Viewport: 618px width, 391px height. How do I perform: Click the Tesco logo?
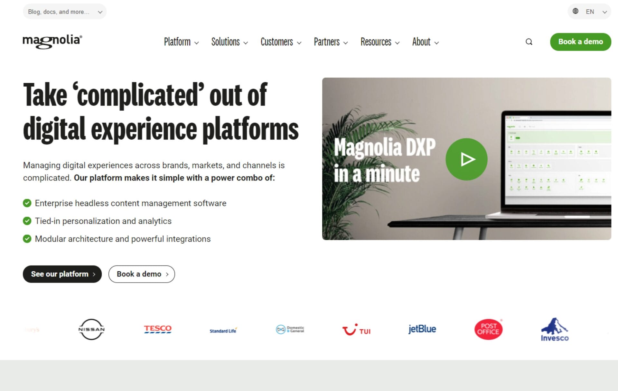[x=158, y=329]
